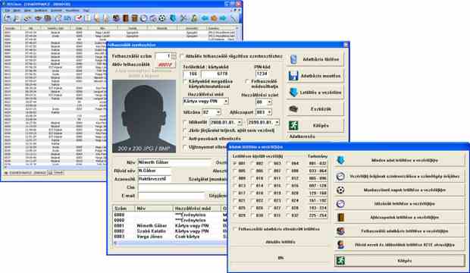Screen dimensions: 470x273
Task: Click person icon on Rövid nevek letöltése button
Action: pyautogui.click(x=340, y=244)
